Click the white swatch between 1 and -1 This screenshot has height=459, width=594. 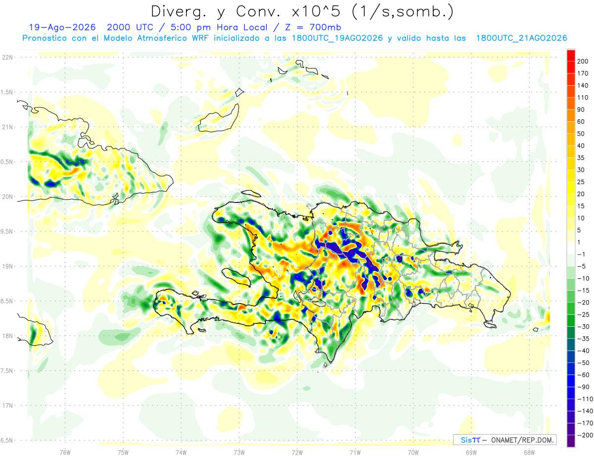pyautogui.click(x=571, y=249)
